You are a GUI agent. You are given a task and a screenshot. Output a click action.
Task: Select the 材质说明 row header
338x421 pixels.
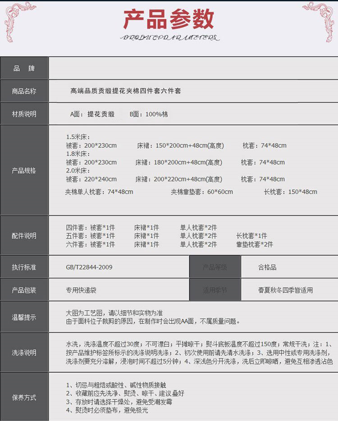tap(24, 114)
